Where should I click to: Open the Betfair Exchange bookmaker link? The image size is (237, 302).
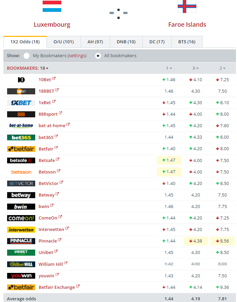57,287
